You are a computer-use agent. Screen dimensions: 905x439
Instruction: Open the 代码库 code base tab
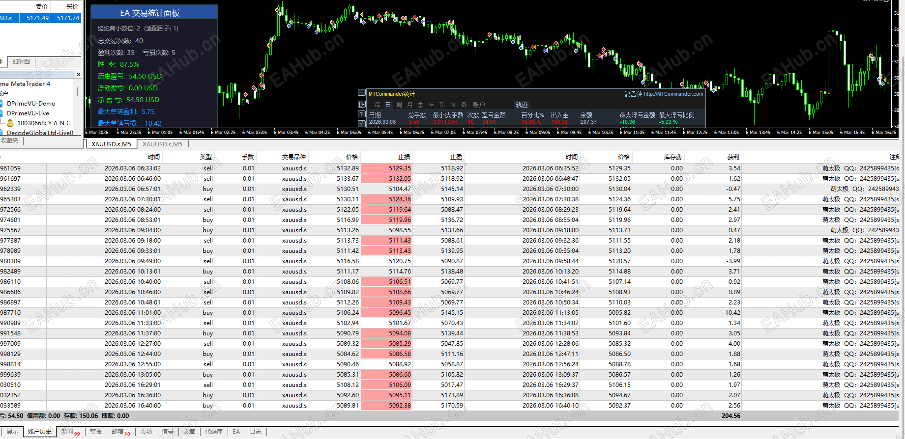pyautogui.click(x=214, y=432)
